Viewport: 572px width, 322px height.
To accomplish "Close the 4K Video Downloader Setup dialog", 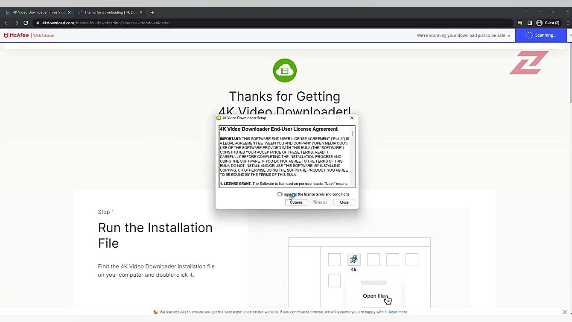I will 352,118.
